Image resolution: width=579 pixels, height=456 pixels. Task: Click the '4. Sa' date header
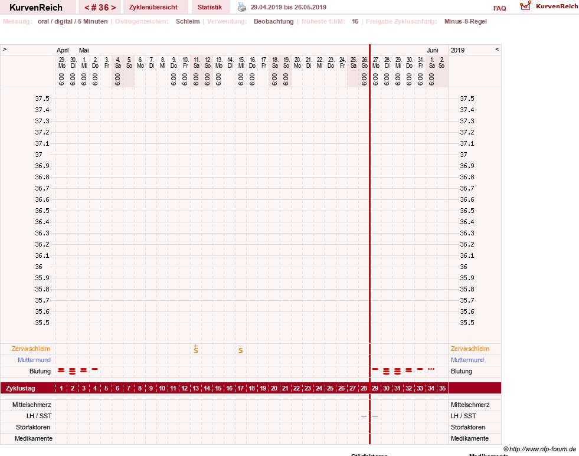118,63
